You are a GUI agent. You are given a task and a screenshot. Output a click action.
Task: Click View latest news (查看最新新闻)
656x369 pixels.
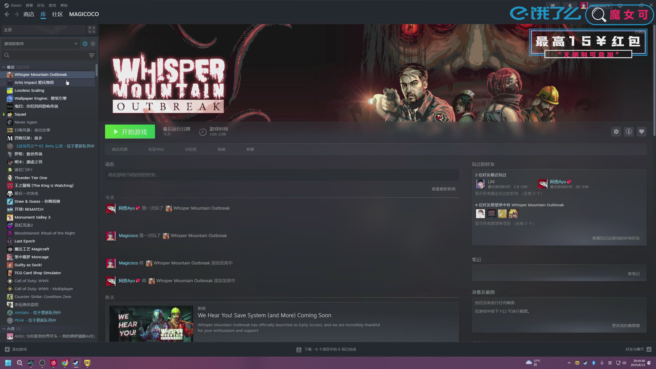click(x=443, y=189)
